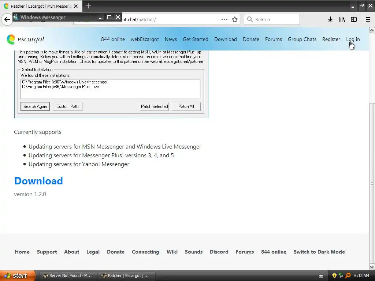Open the footer About link
The width and height of the screenshot is (375, 281).
click(x=71, y=252)
